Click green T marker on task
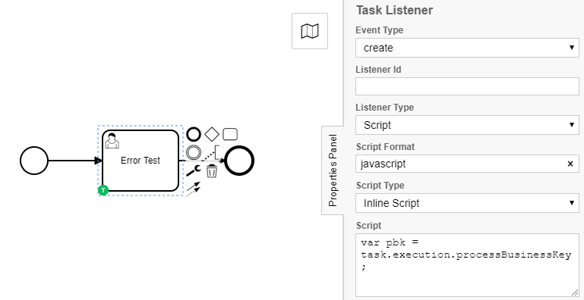Screen dimensions: 584x300 coord(103,190)
